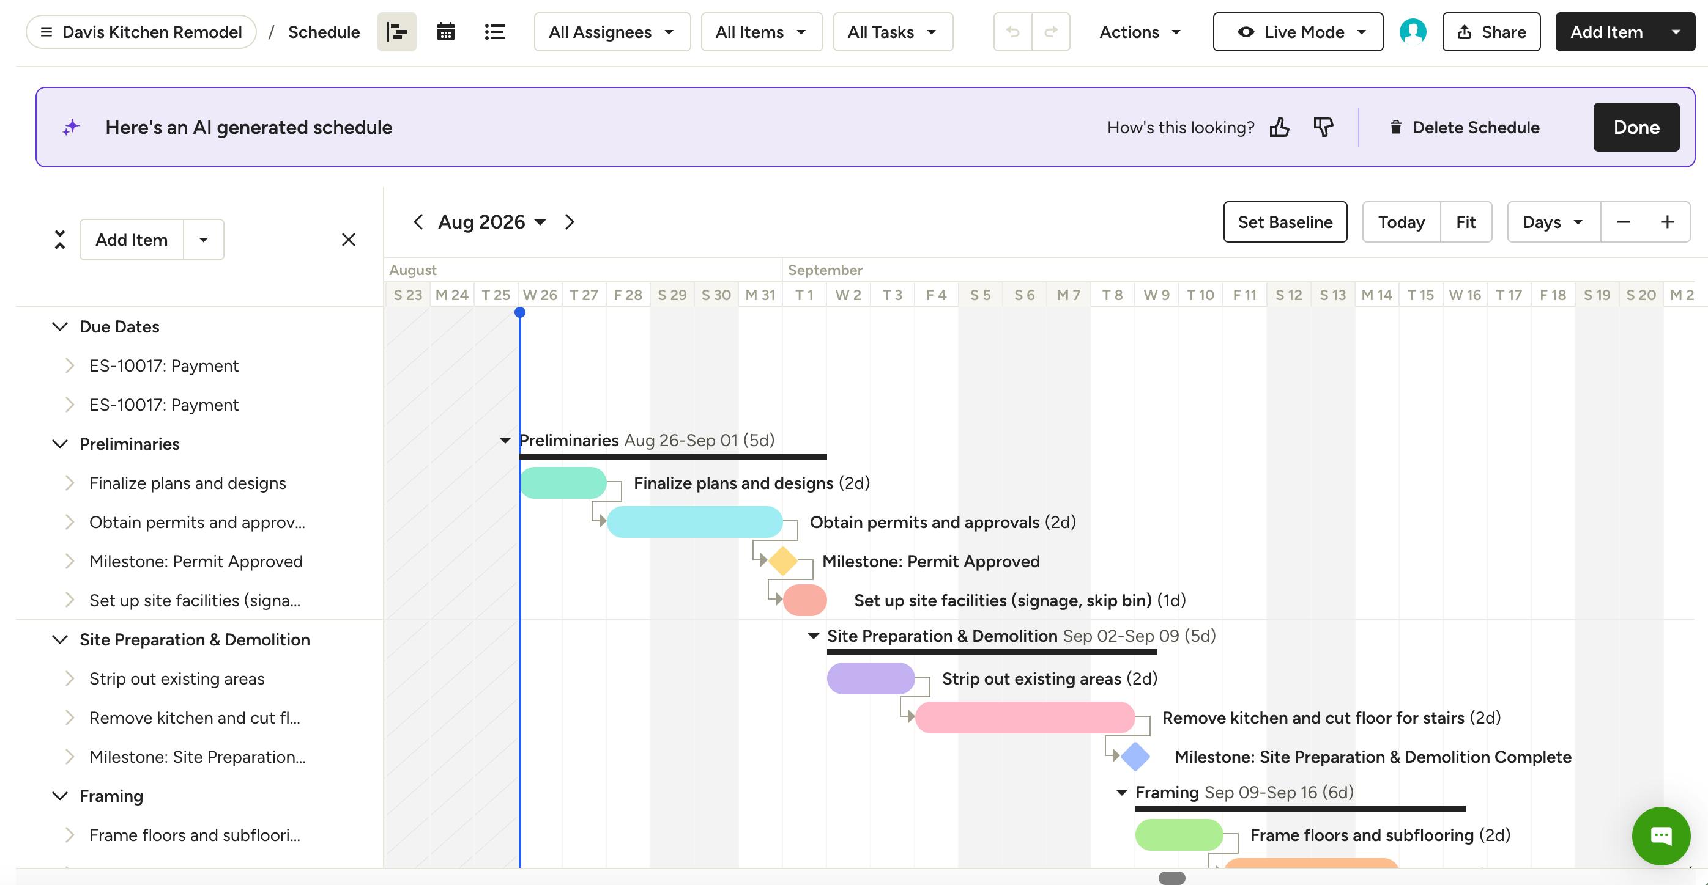Viewport: 1708px width, 885px height.
Task: Collapse all groups with the arrows icon
Action: [x=60, y=240]
